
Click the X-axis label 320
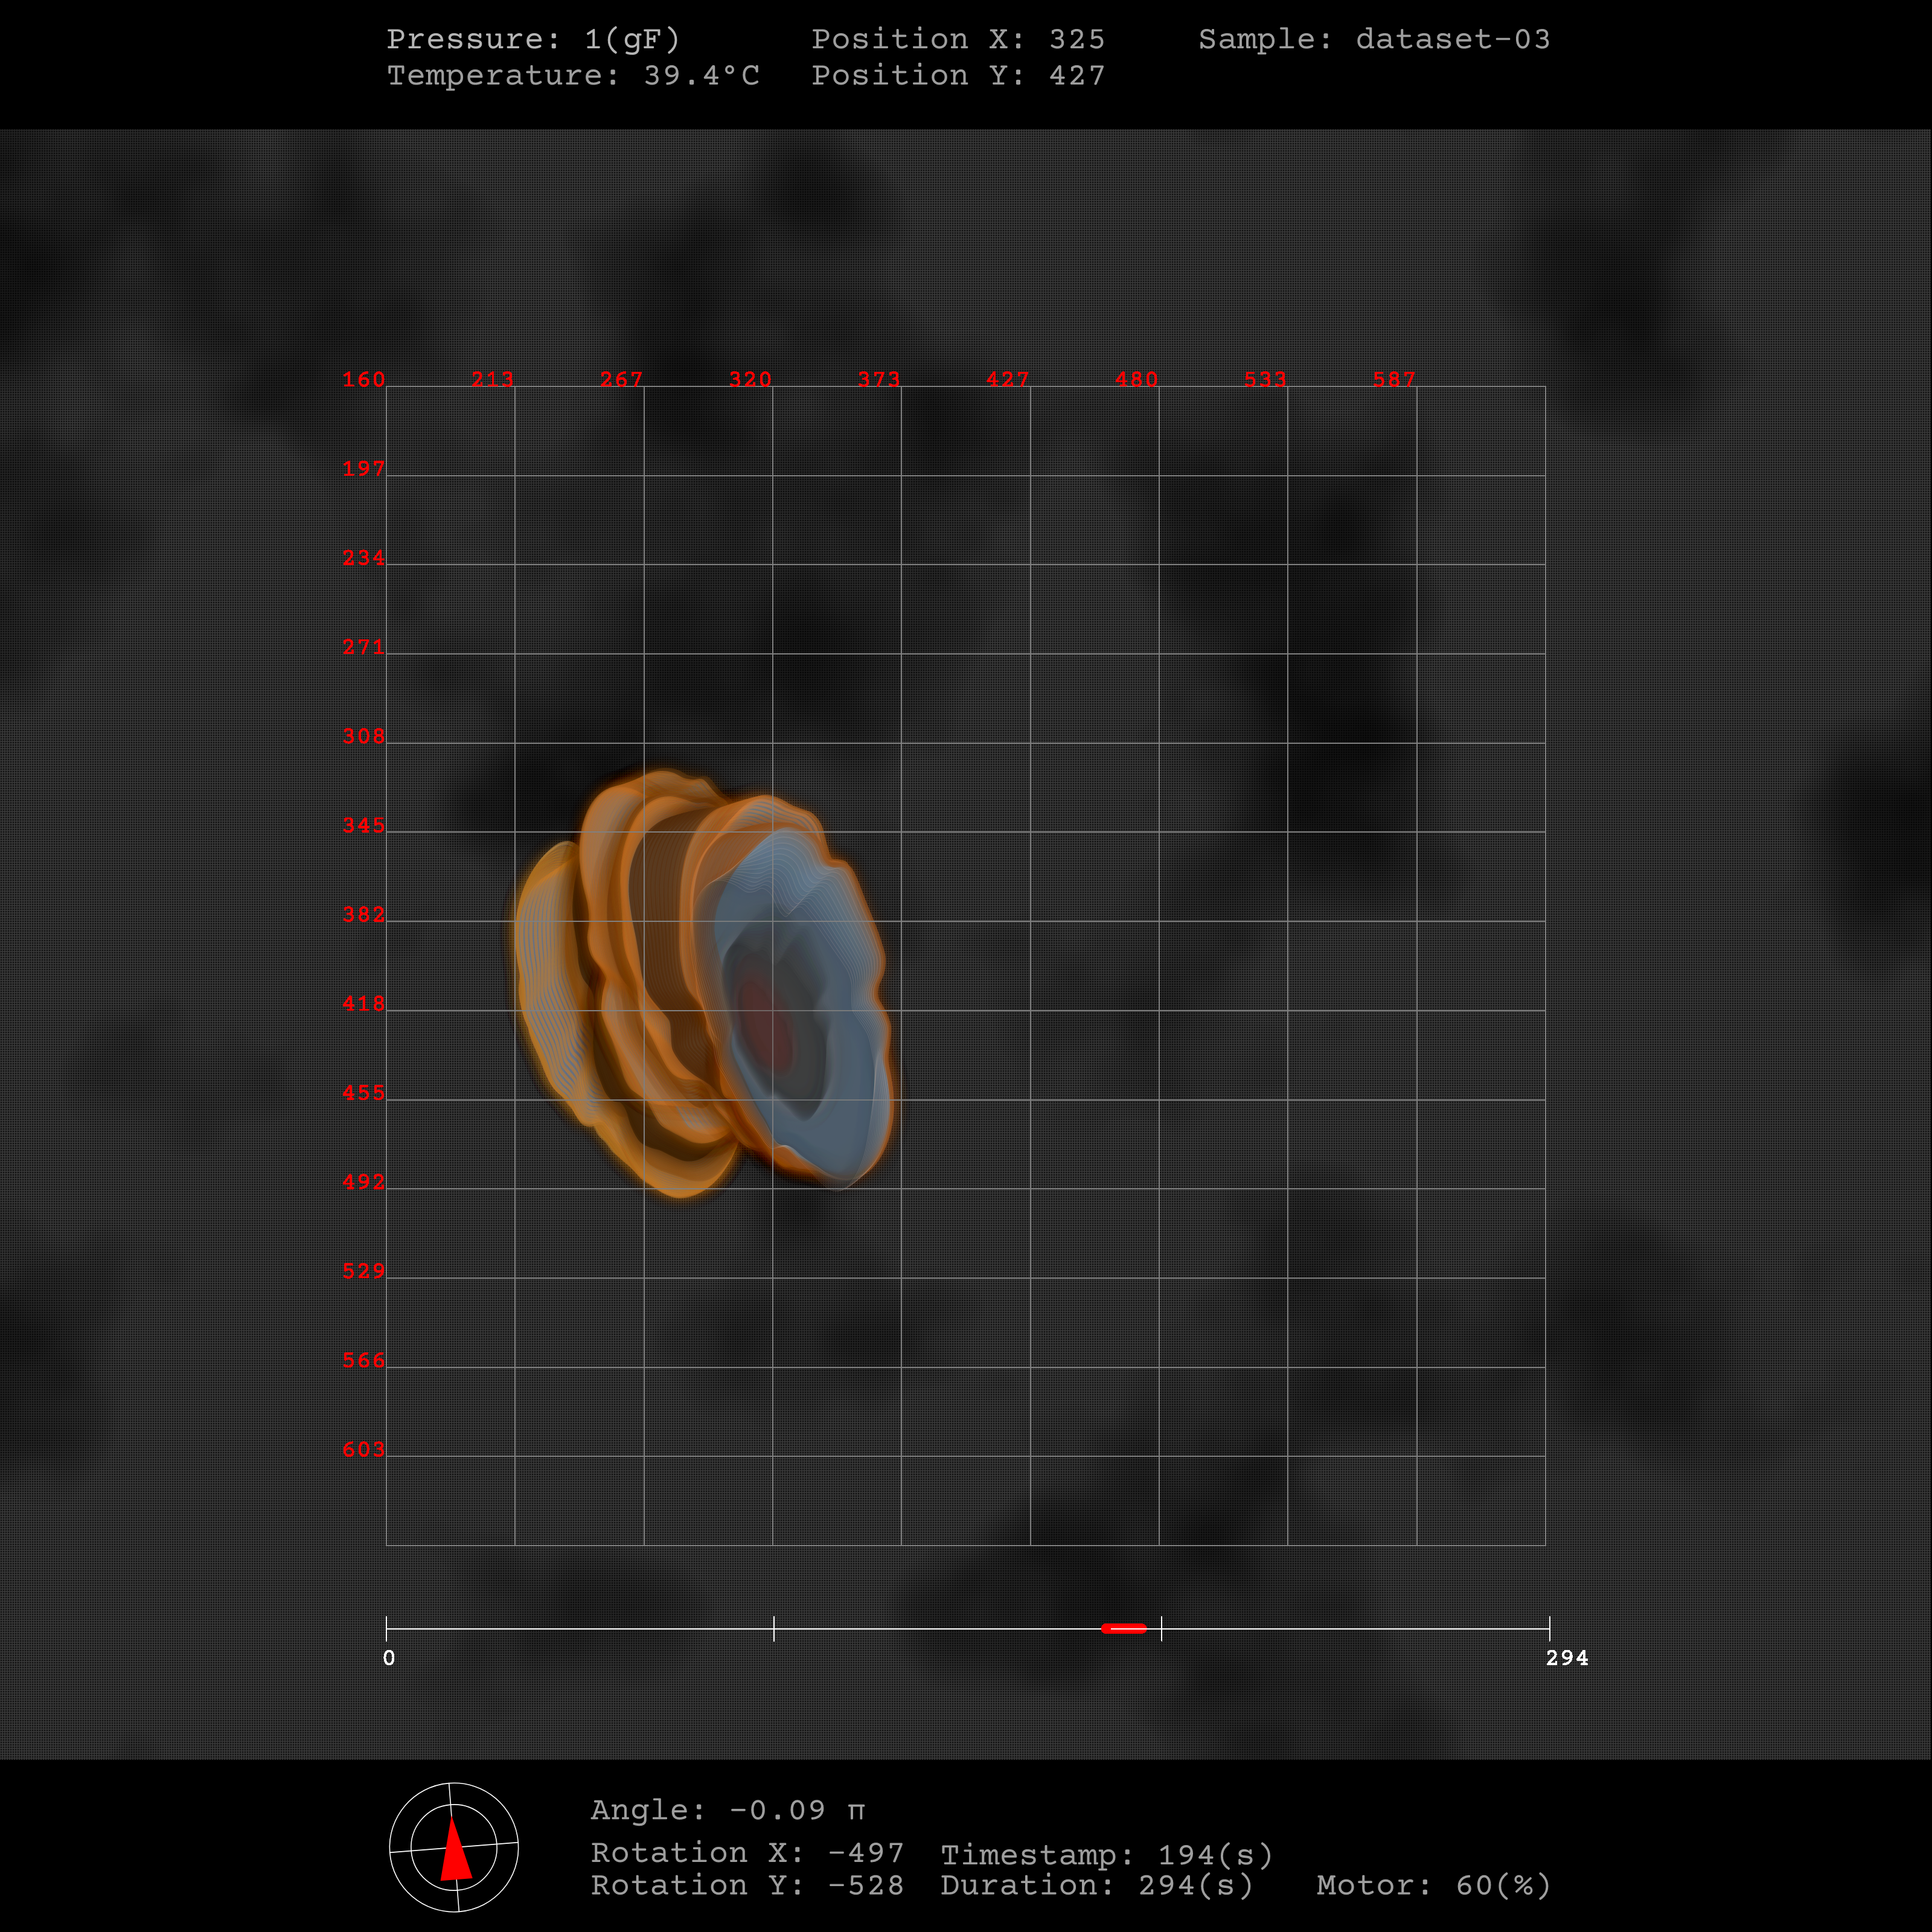click(x=750, y=379)
